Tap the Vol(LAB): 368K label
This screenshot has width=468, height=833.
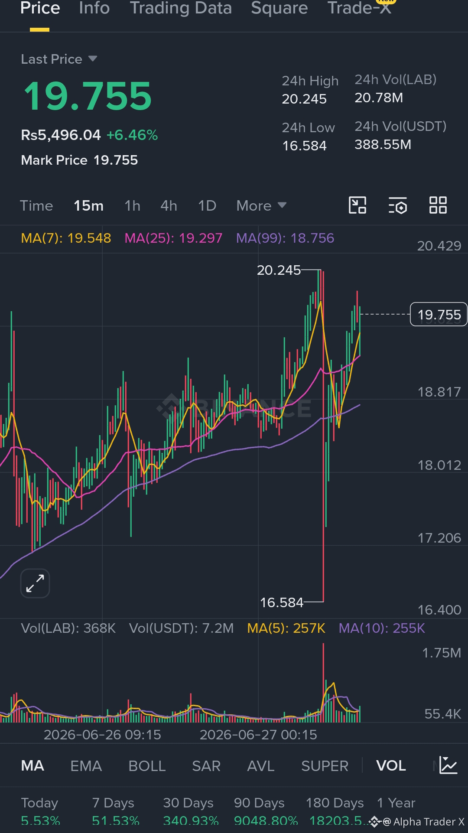[x=68, y=628]
